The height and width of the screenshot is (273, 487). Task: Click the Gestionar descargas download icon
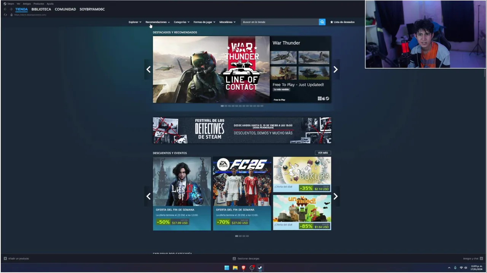point(234,259)
